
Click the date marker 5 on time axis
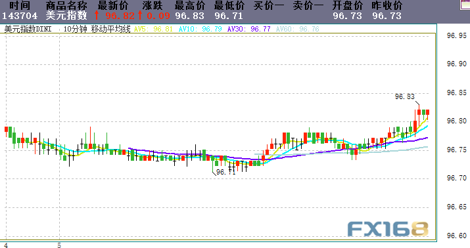point(59,245)
